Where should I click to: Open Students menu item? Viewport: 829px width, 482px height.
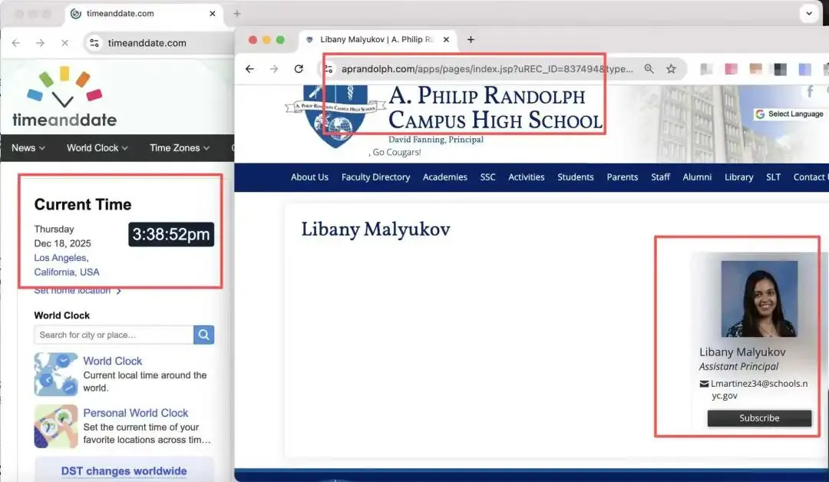coord(575,177)
